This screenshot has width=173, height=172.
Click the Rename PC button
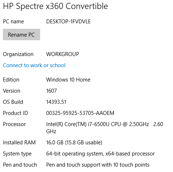click(21, 34)
